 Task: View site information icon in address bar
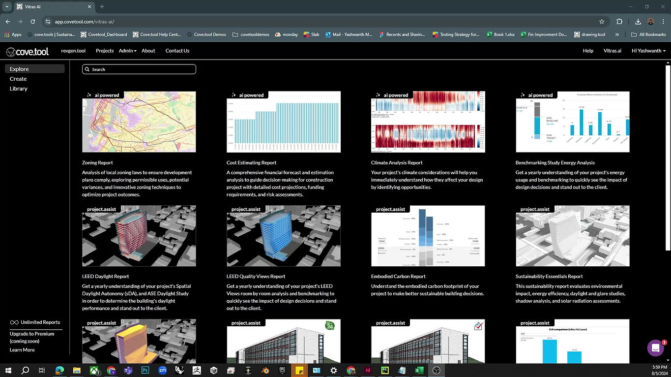pos(48,22)
